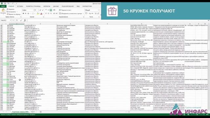Screen dimensions: 210x118
Task: Align cell text to the vertical middle
Action: (x=48, y=10)
